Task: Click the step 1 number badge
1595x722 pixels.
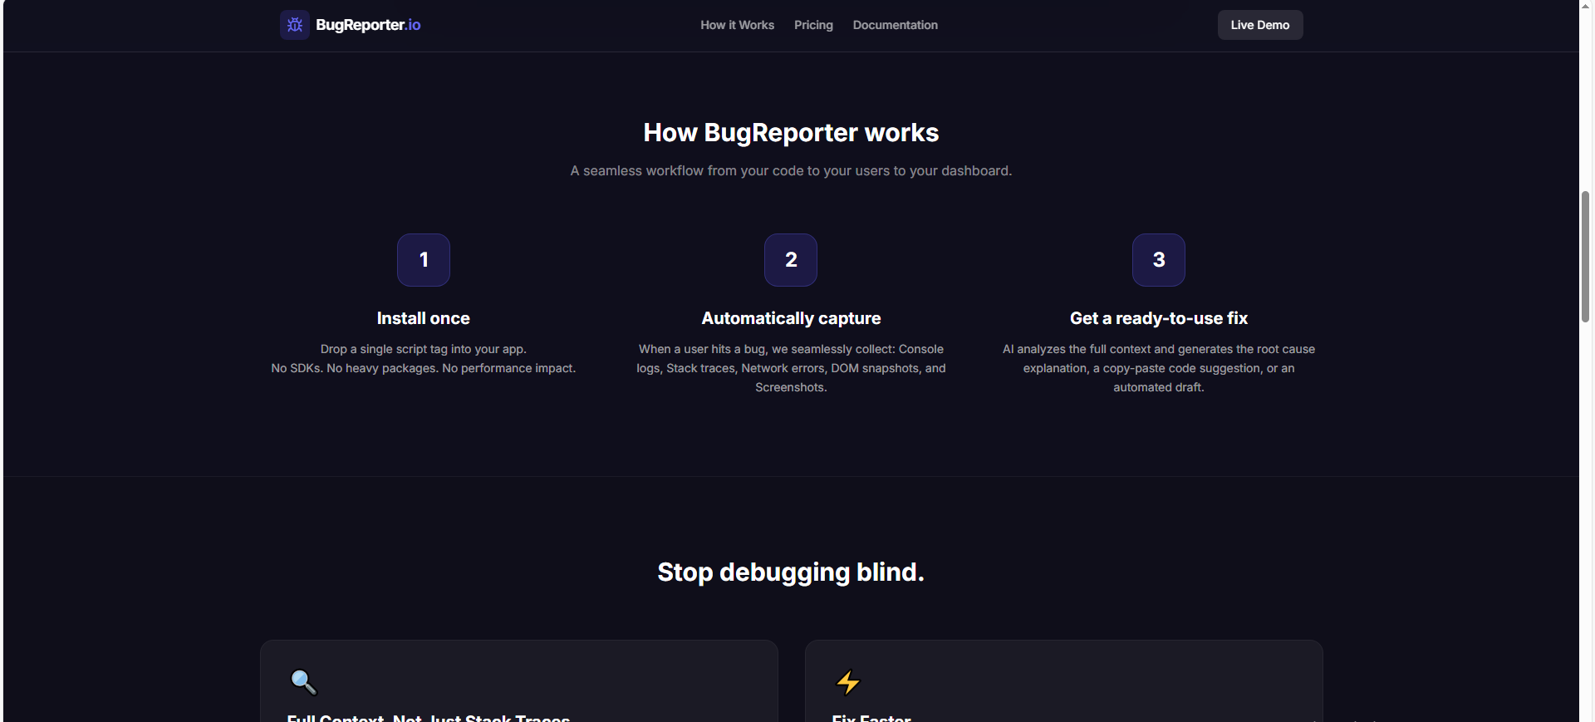Action: click(x=424, y=260)
